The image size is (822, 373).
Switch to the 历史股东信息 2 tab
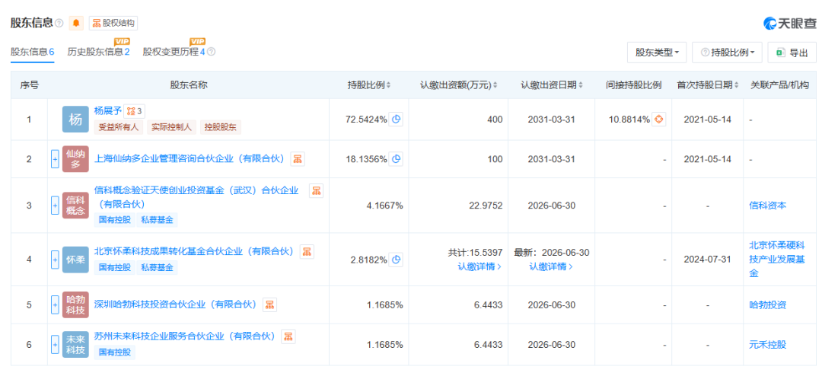pos(98,52)
